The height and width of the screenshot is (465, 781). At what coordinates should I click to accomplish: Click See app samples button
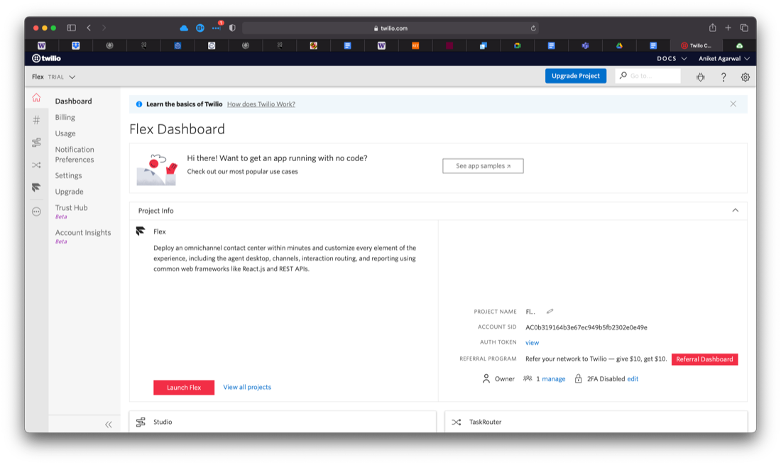pos(483,166)
